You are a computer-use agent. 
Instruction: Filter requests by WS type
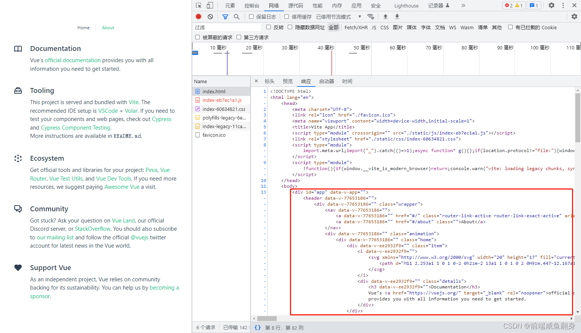pos(453,27)
